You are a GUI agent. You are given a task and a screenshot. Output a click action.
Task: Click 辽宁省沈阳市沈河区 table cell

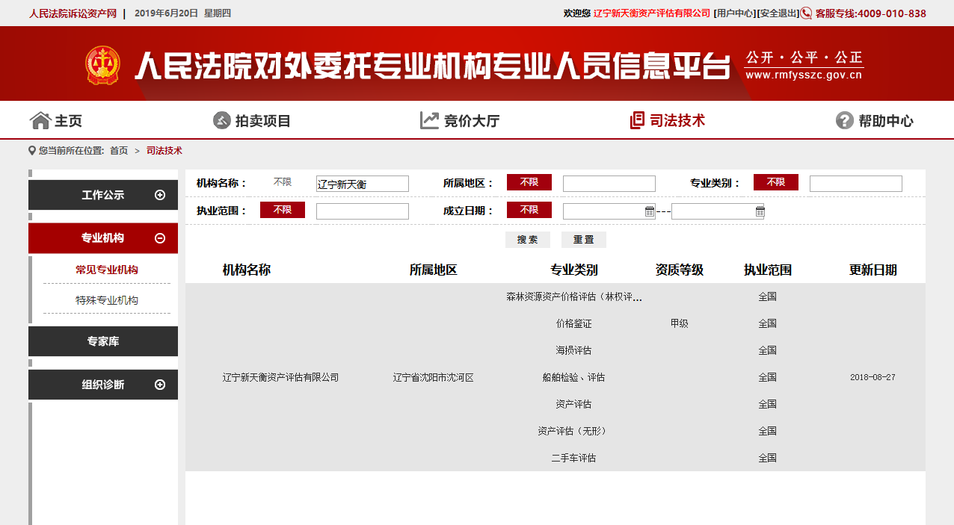point(434,377)
